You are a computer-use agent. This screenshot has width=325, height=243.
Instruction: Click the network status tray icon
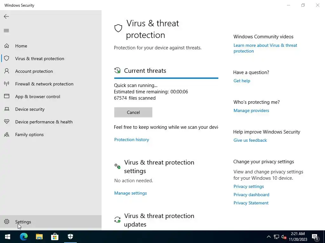tap(276, 237)
